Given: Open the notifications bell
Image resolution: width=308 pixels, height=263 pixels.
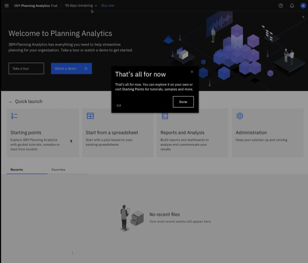Looking at the screenshot, I should point(292,6).
